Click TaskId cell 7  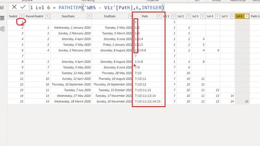(x=23, y=56)
